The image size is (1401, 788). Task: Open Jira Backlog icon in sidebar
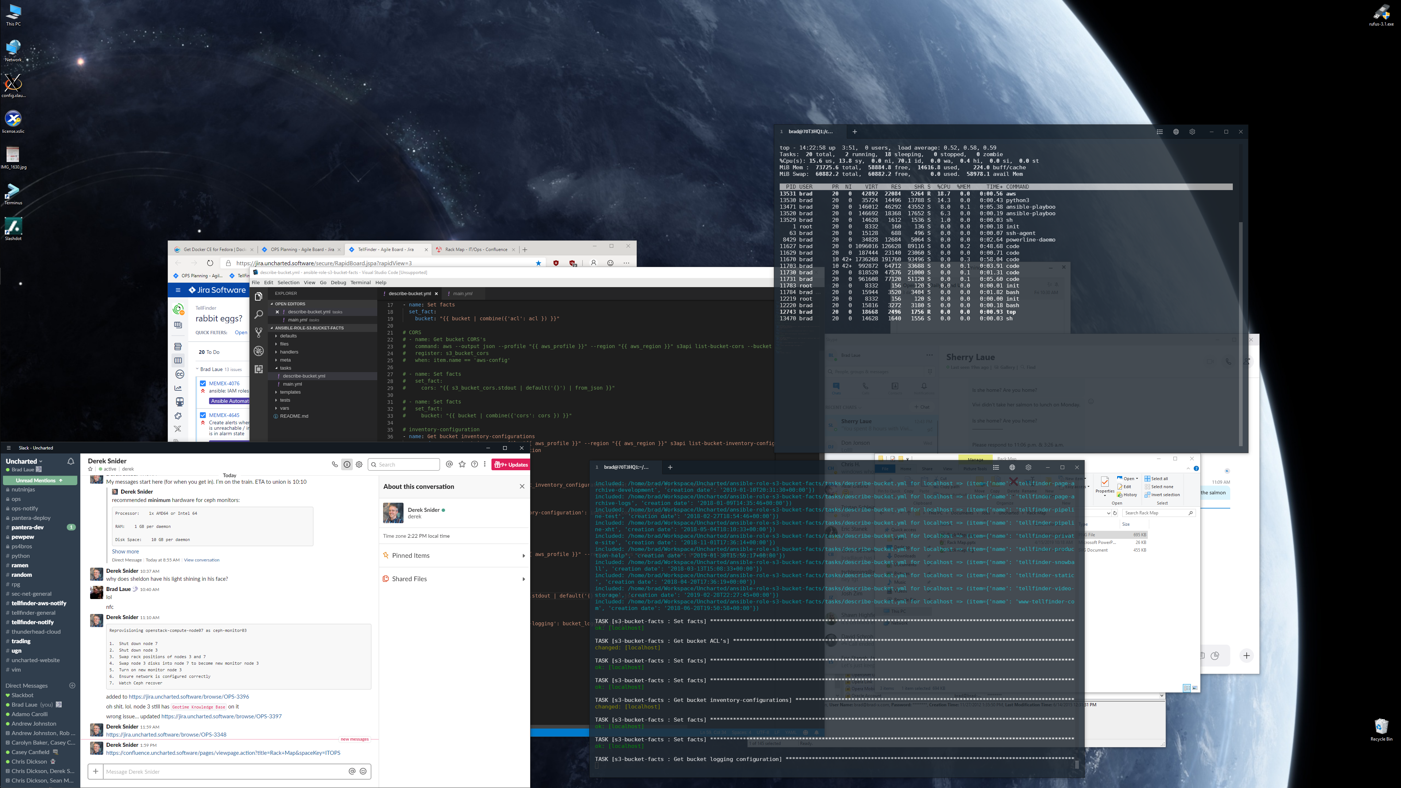click(x=178, y=347)
